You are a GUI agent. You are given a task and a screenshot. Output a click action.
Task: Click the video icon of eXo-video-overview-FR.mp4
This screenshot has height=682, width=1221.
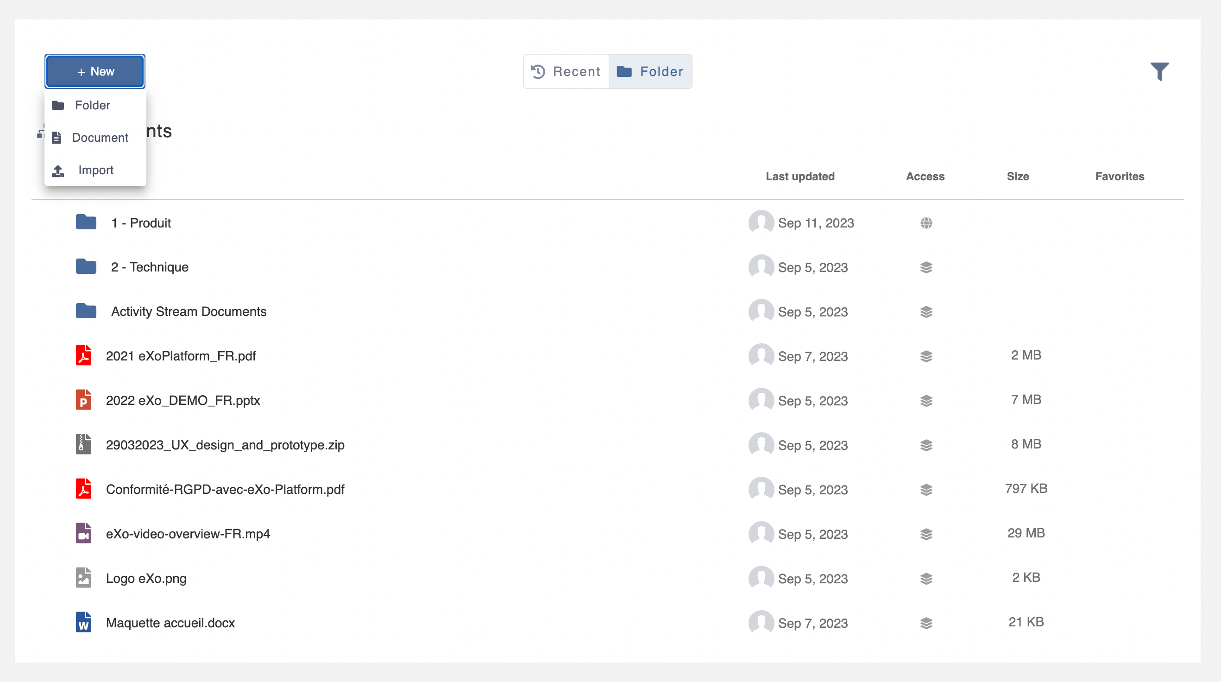point(83,533)
